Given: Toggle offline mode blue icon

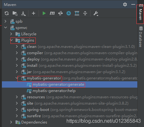Looking at the screenshot, I should [x=69, y=13].
